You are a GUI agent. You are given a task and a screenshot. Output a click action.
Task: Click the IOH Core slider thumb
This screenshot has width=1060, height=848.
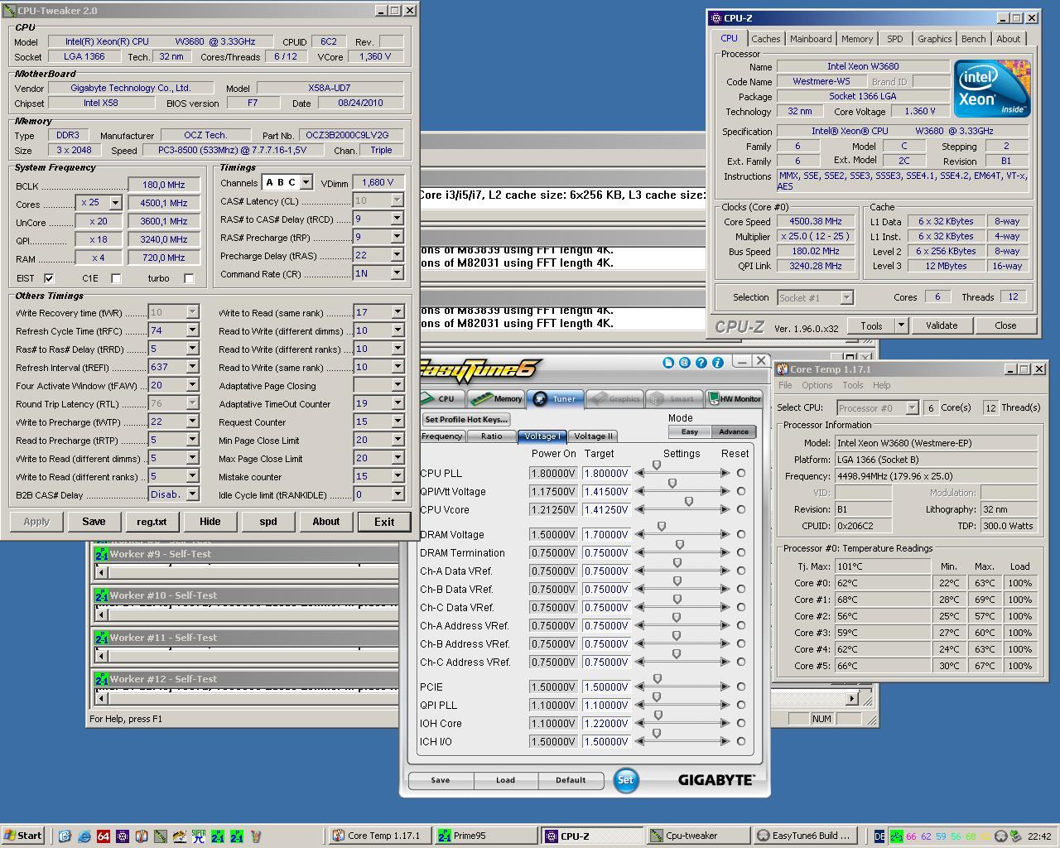(x=658, y=715)
